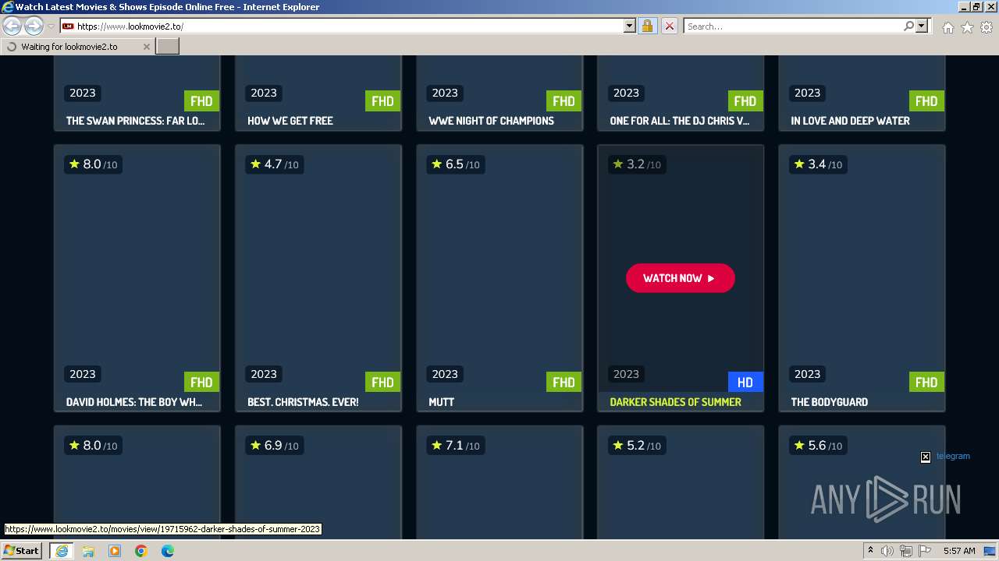Open the search provider dropdown arrow
The width and height of the screenshot is (999, 561).
coord(922,26)
